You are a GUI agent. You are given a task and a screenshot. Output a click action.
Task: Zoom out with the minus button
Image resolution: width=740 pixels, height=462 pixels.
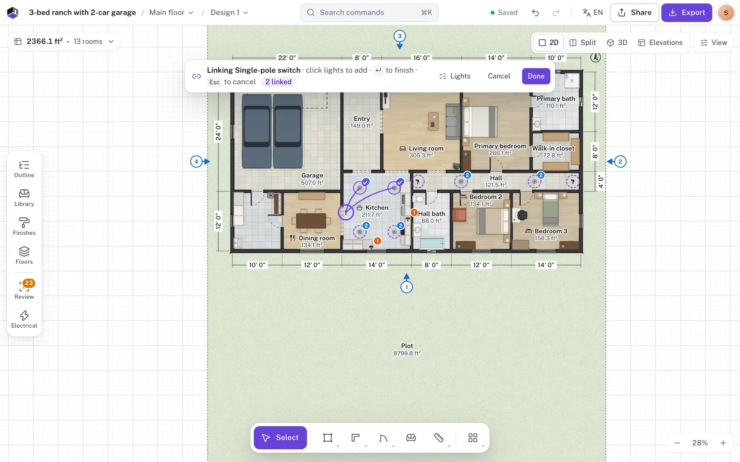[x=677, y=443]
